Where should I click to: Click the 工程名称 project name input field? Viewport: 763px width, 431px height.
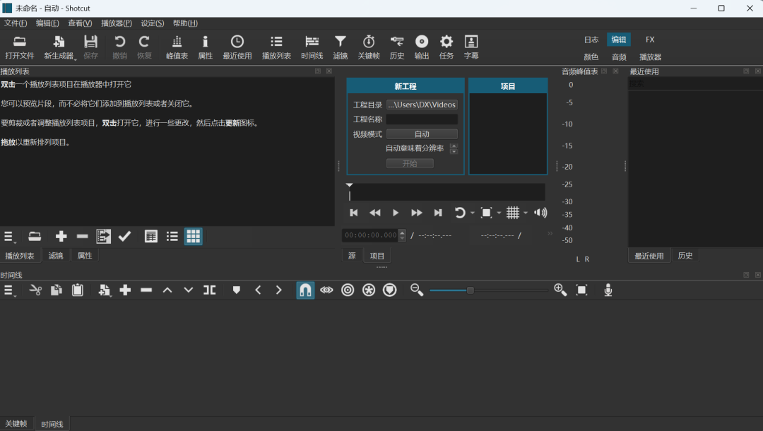[422, 119]
